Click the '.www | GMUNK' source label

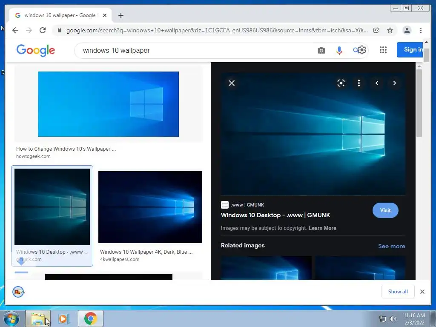click(247, 205)
